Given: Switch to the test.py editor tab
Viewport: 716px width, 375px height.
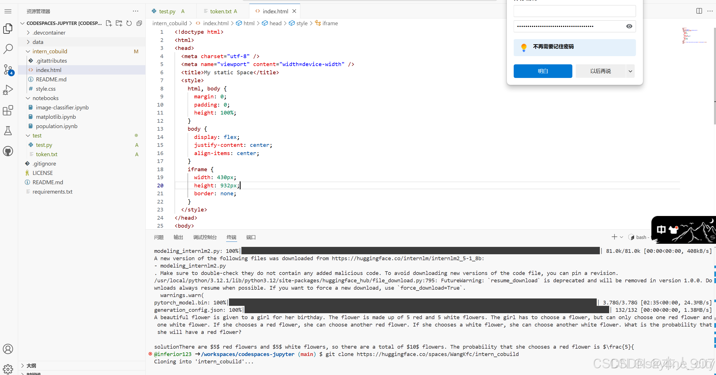Looking at the screenshot, I should (167, 11).
